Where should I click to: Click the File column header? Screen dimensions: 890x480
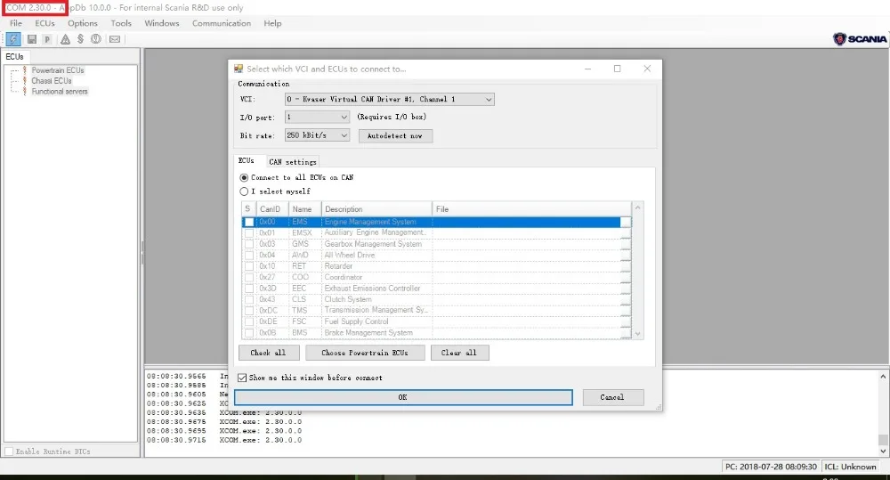pos(531,209)
